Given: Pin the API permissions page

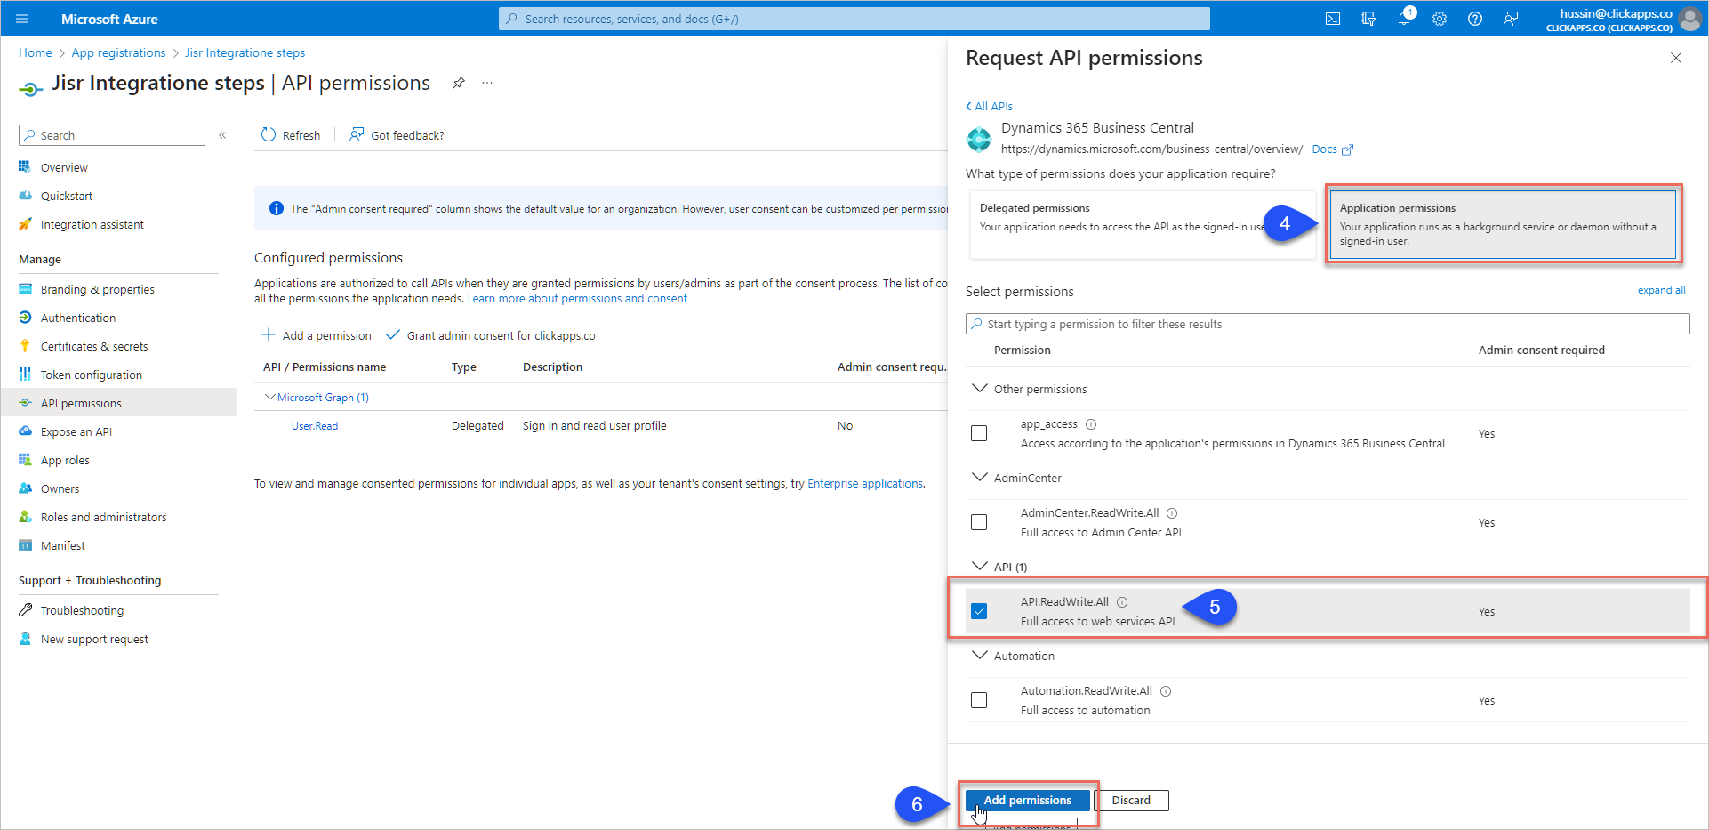Looking at the screenshot, I should tap(459, 83).
